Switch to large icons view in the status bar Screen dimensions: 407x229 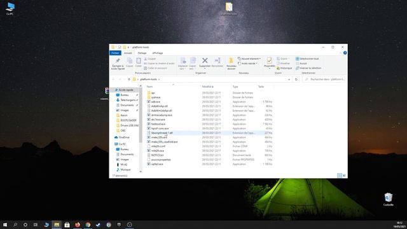point(344,176)
